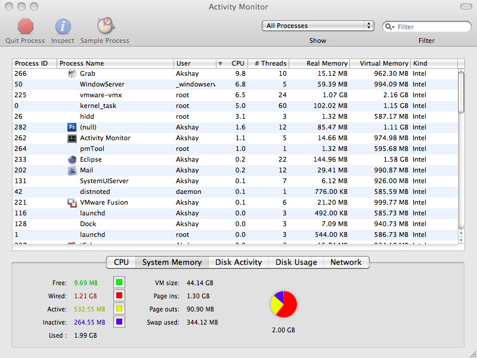Click the Sample Process magnifier icon
Viewport: 477px width, 358px height.
[x=106, y=26]
